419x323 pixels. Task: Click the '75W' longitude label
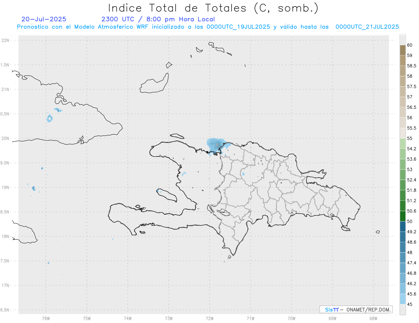[87, 318]
